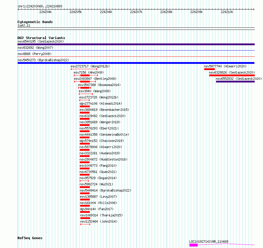Click the purple bar under nsv6540195
This screenshot has height=248, width=263.
[x=136, y=44]
